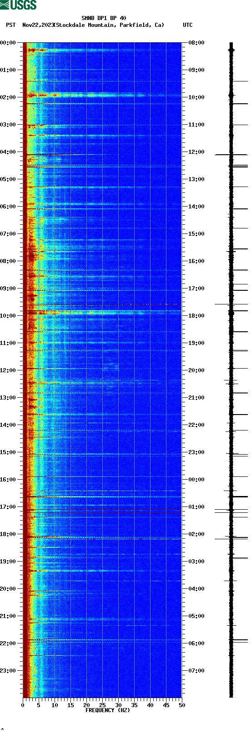251x734 pixels.
Task: Click the 18:00 PST time label
Action: 8,534
